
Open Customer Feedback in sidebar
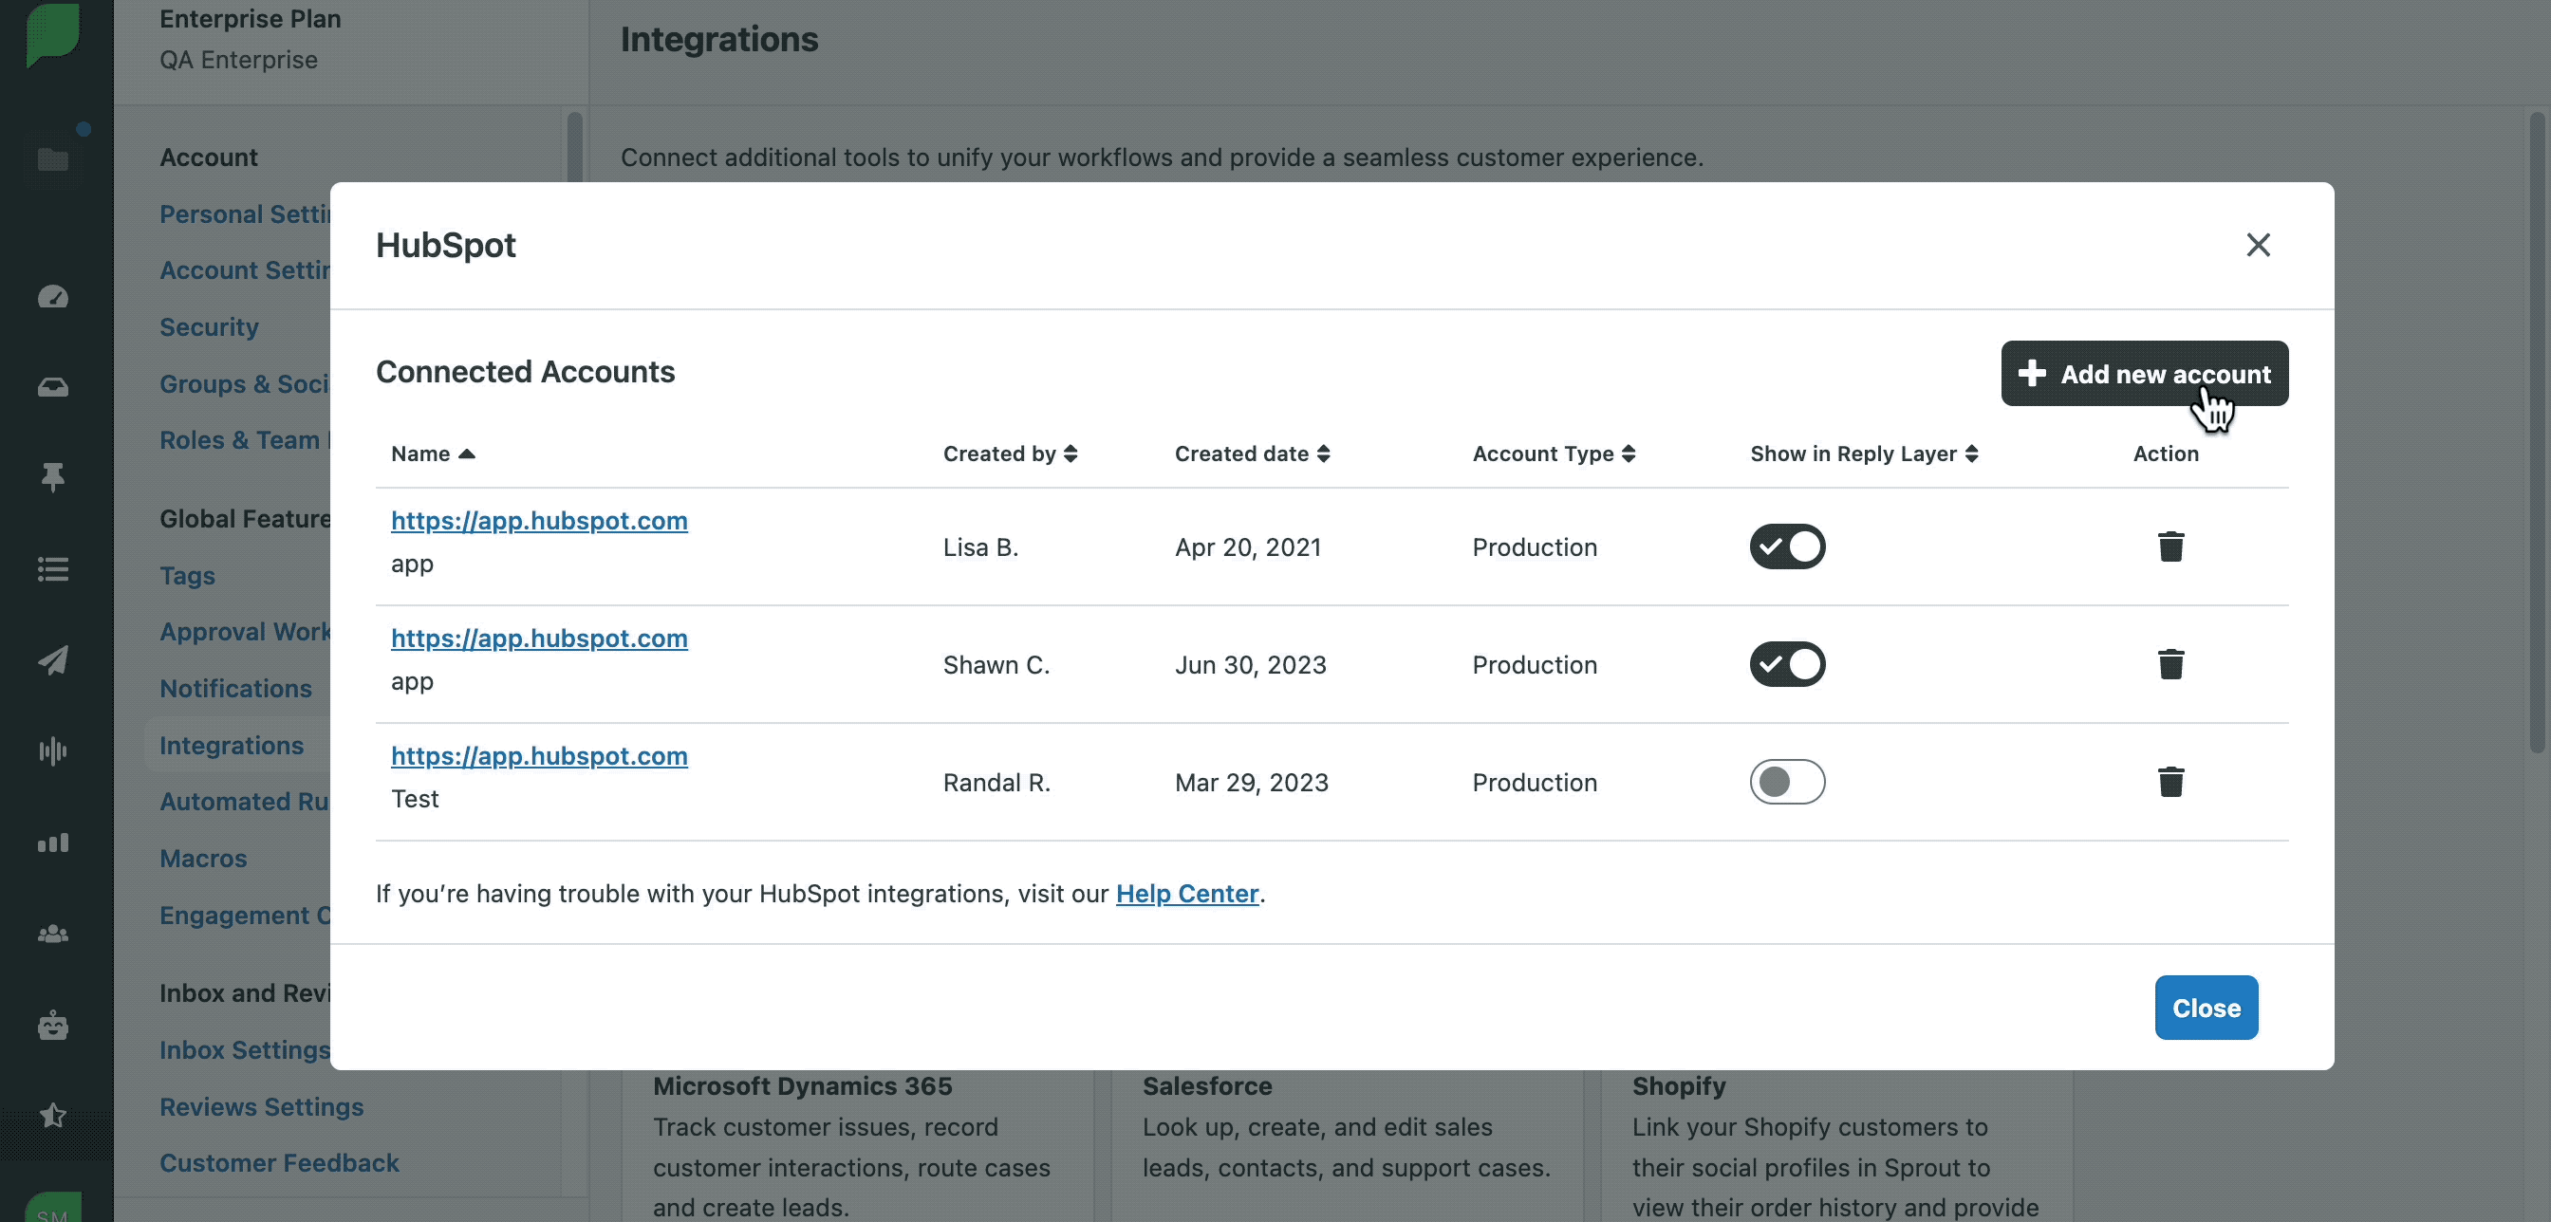click(x=279, y=1162)
